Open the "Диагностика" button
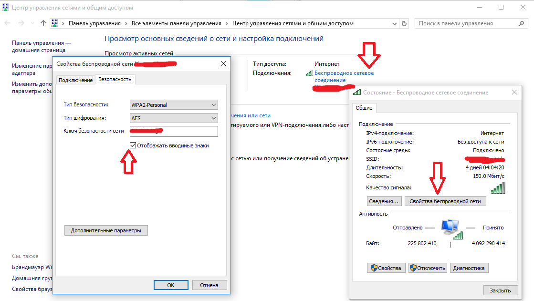Image resolution: width=534 pixels, height=301 pixels. point(469,268)
